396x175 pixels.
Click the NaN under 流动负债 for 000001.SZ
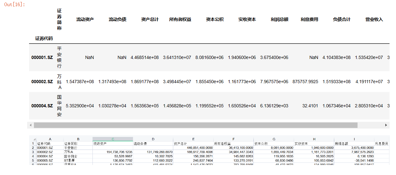coord(122,57)
